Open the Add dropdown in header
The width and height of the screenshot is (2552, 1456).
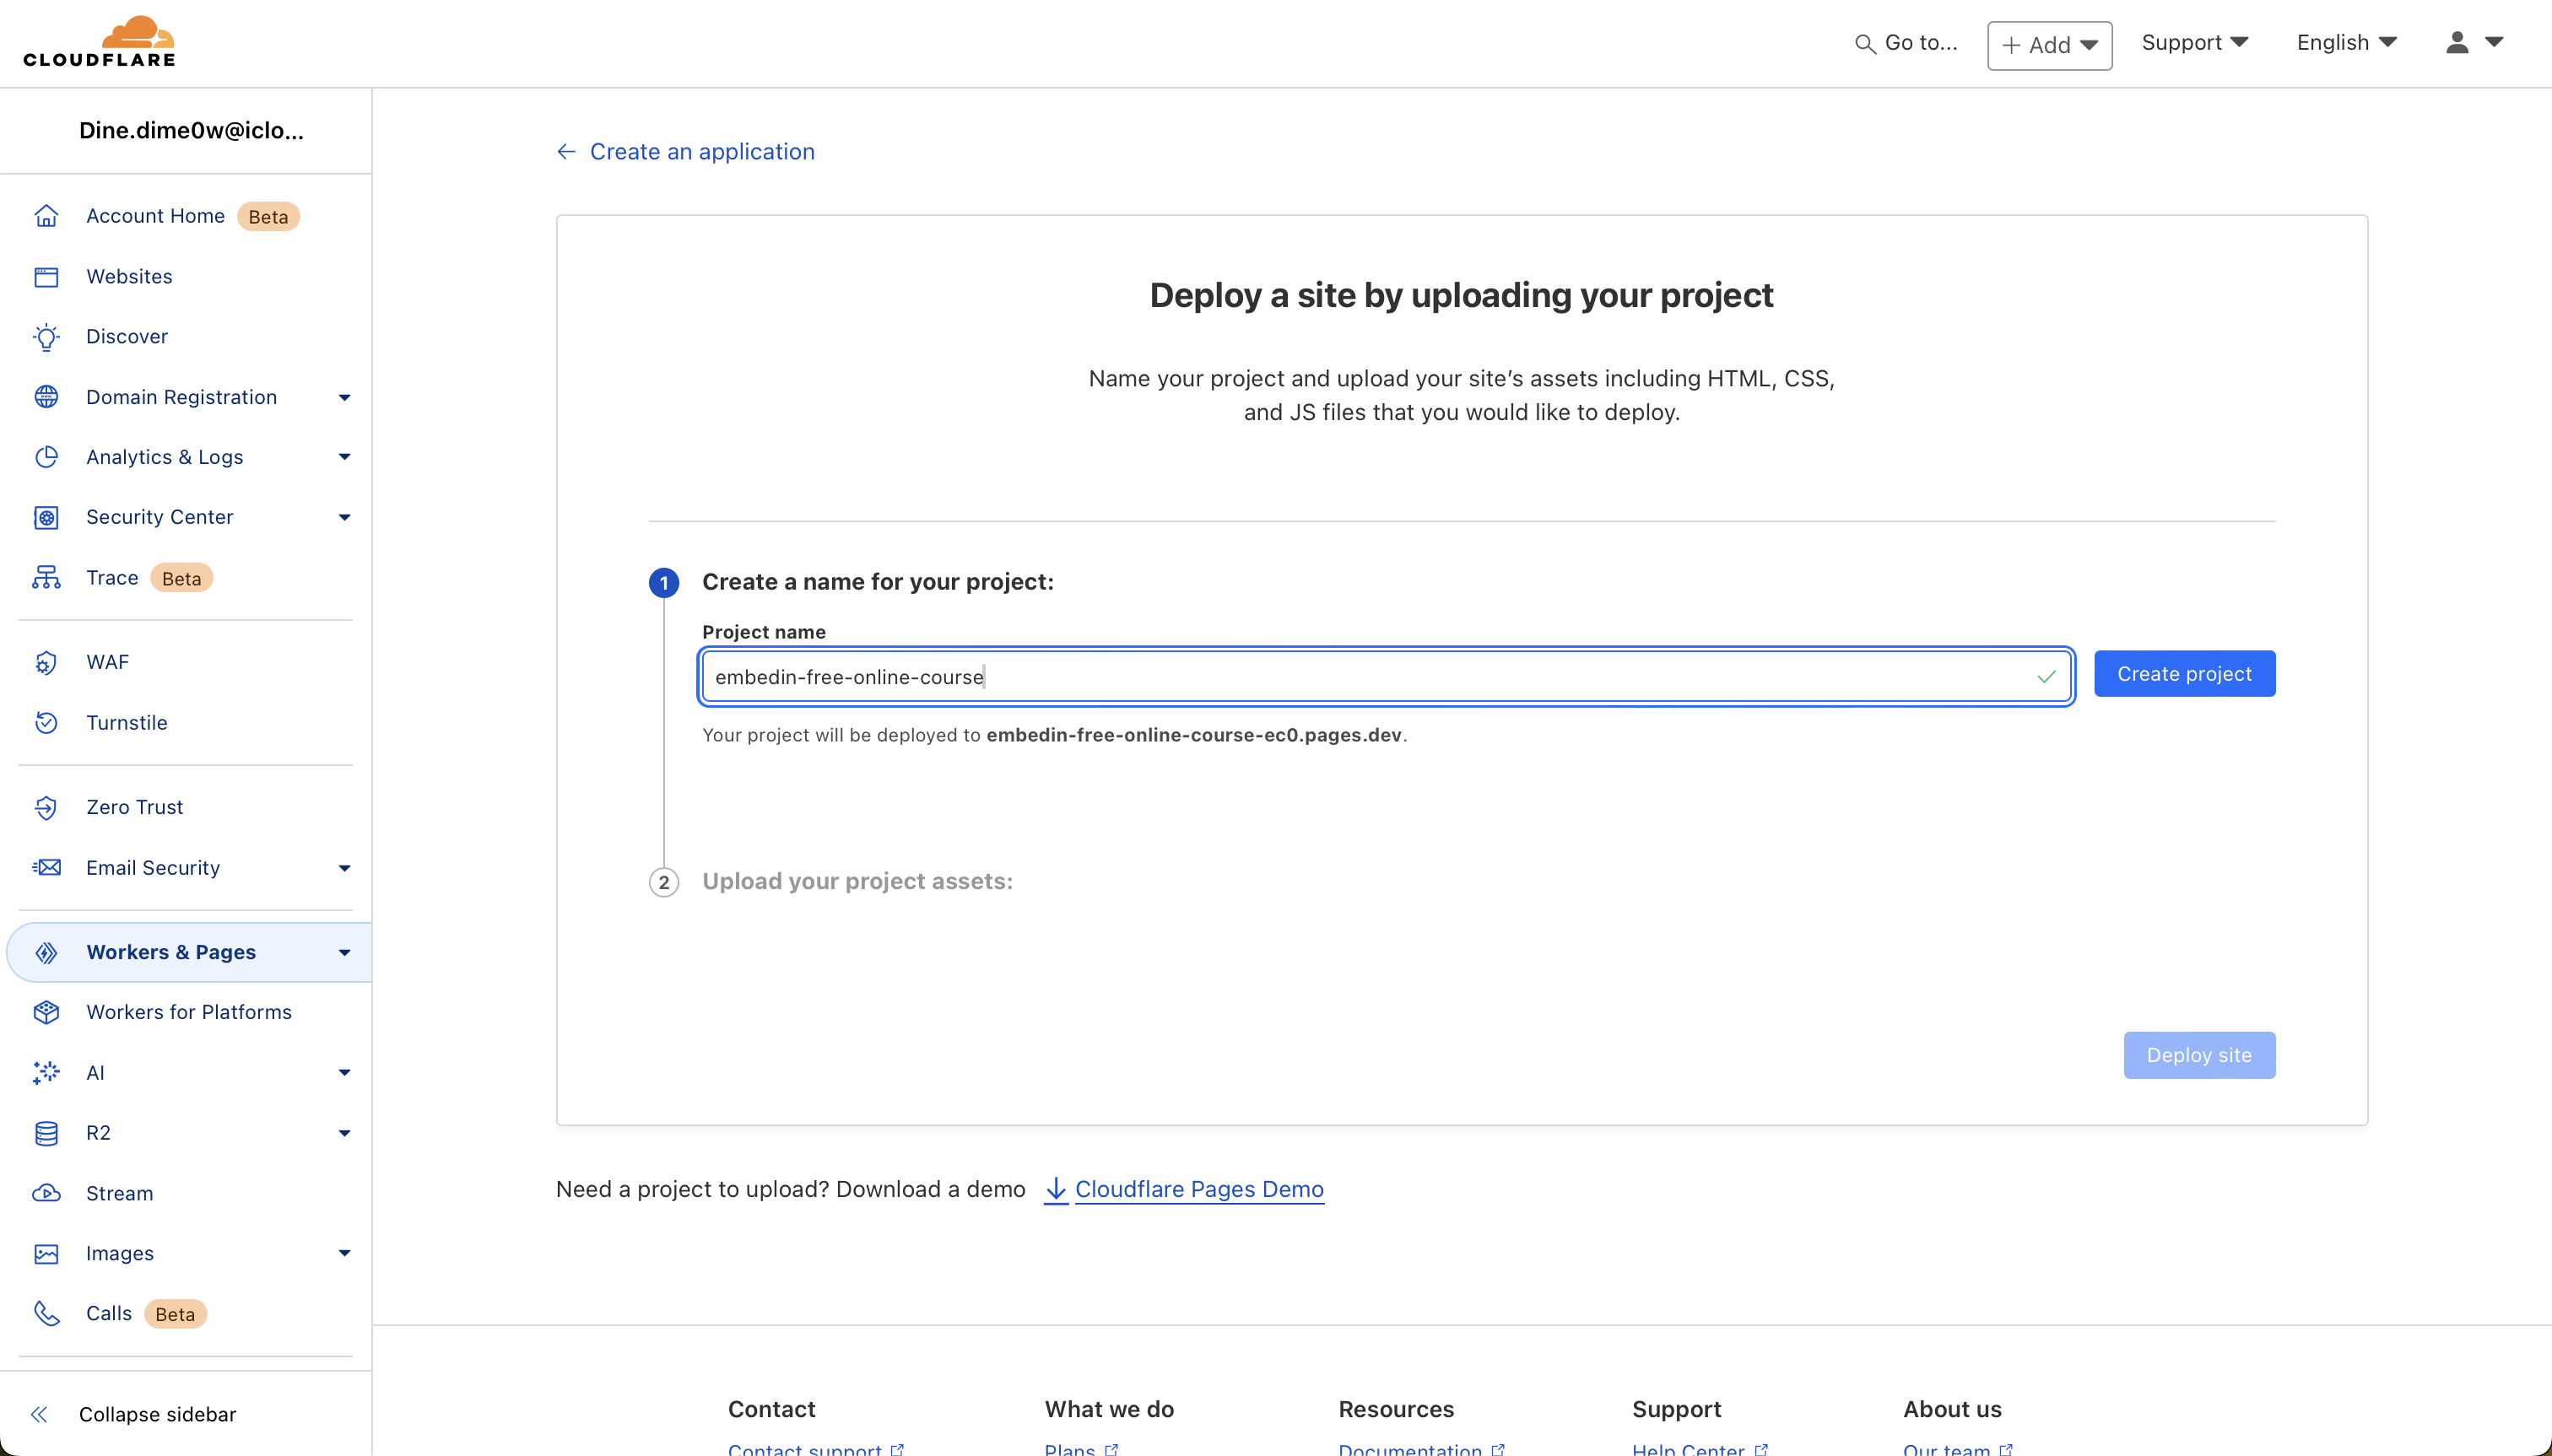click(x=2049, y=45)
